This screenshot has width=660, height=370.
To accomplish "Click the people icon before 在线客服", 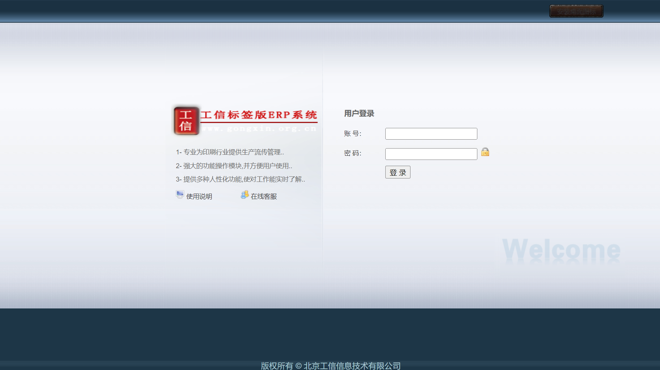I will coord(245,195).
